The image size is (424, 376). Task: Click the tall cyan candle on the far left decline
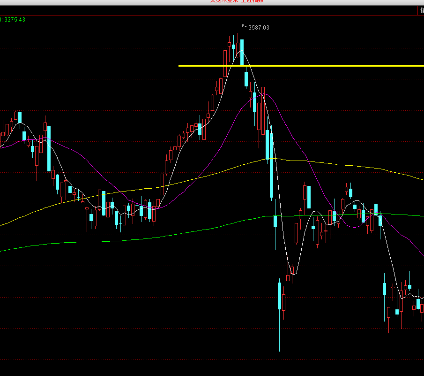(48, 148)
